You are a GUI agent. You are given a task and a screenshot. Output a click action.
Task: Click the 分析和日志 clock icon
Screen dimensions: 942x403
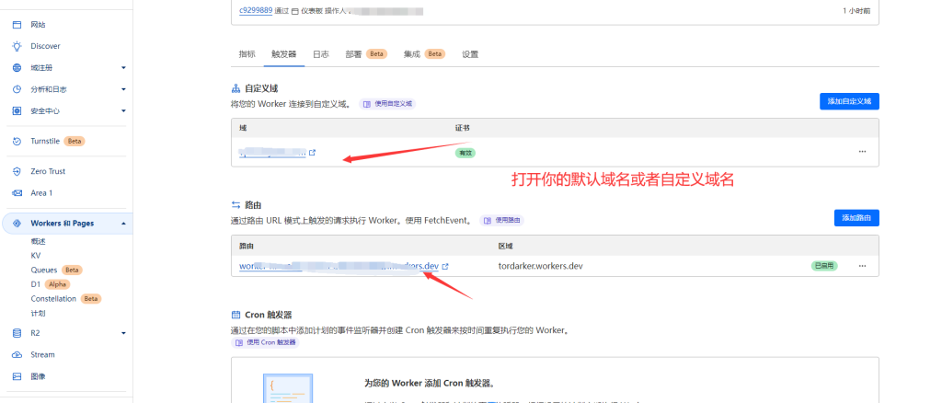pos(17,89)
